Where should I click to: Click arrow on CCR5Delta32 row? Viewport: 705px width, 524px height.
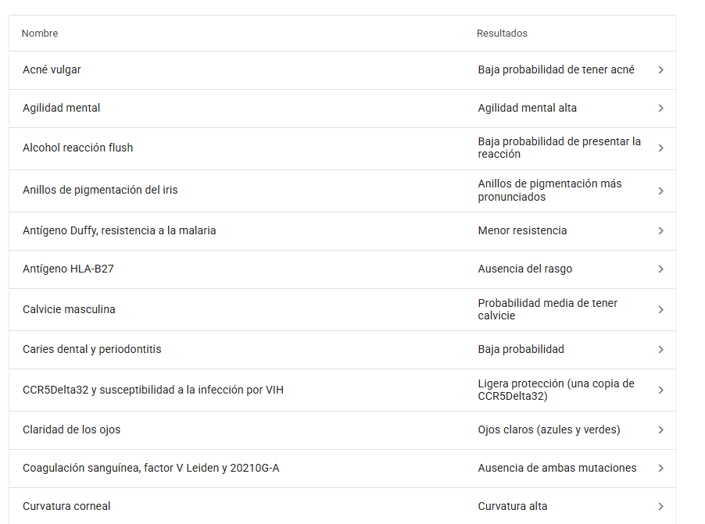point(660,390)
